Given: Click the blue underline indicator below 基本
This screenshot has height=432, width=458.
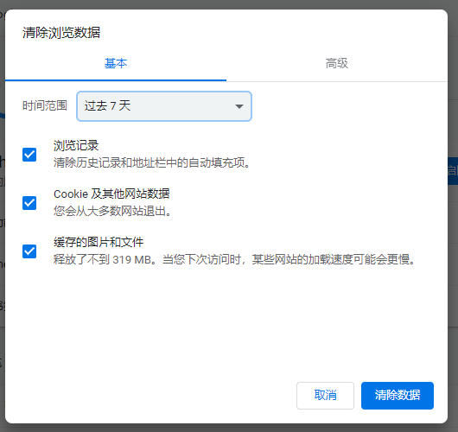Looking at the screenshot, I should pos(116,80).
